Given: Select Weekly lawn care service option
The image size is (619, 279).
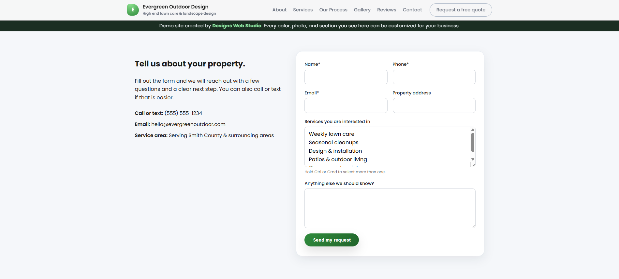Looking at the screenshot, I should pyautogui.click(x=331, y=134).
